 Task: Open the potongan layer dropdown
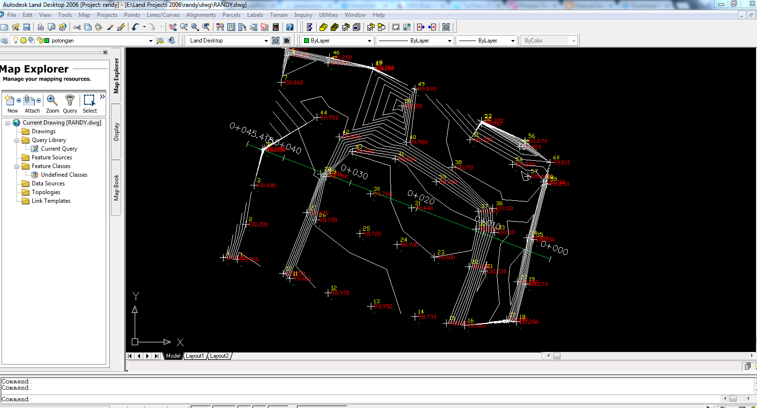[x=151, y=41]
